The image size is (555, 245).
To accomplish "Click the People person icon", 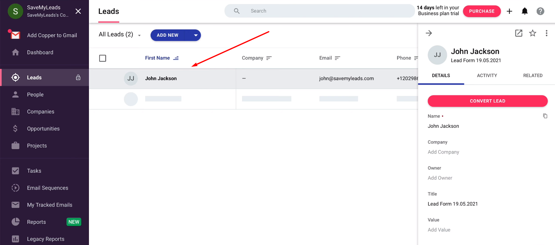I will [16, 94].
